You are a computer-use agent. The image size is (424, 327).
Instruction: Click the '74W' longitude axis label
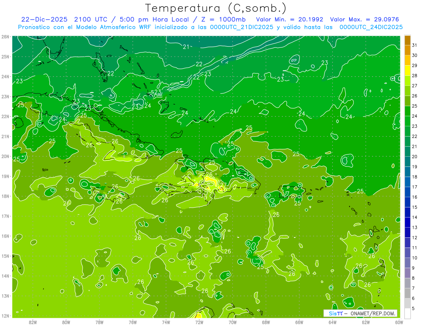166,322
